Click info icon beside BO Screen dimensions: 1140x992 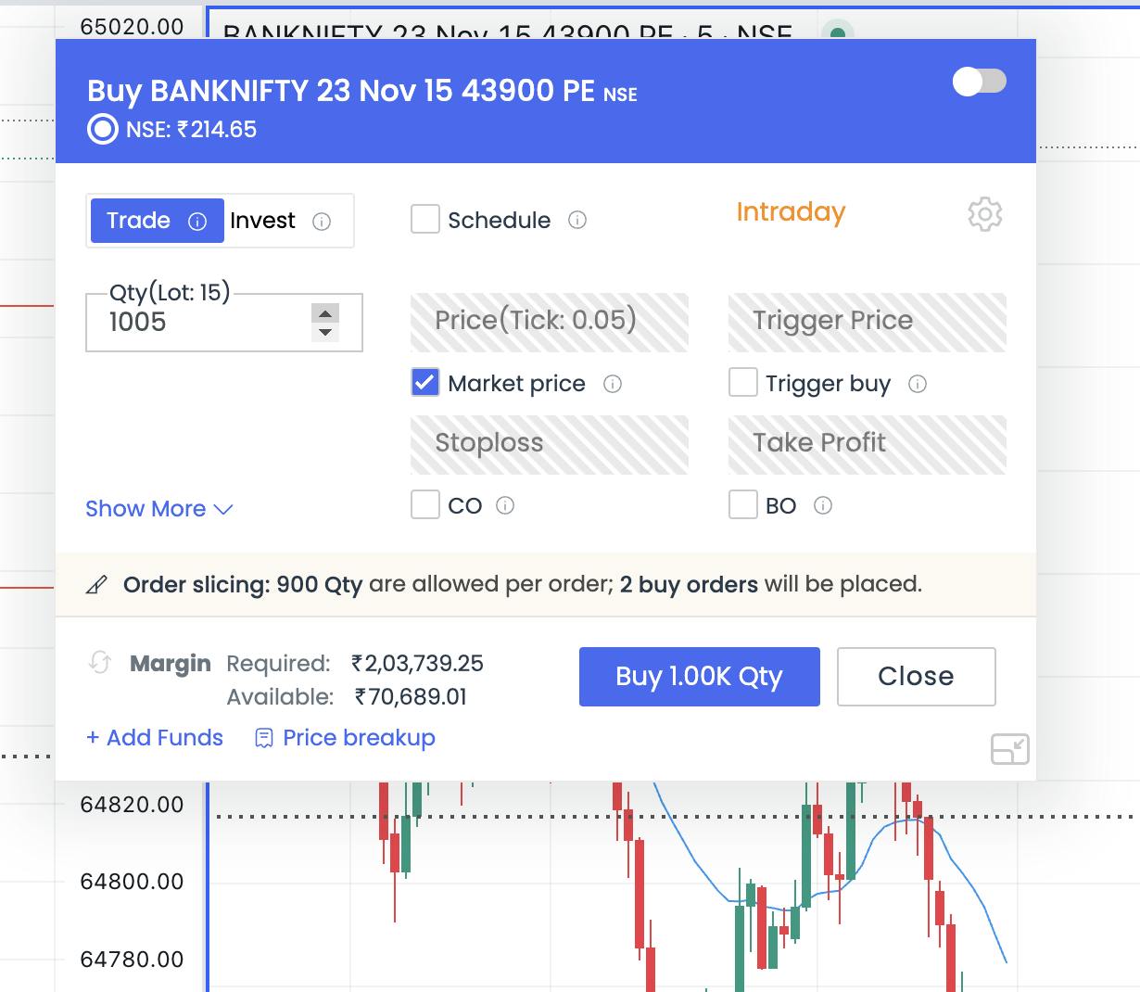823,505
